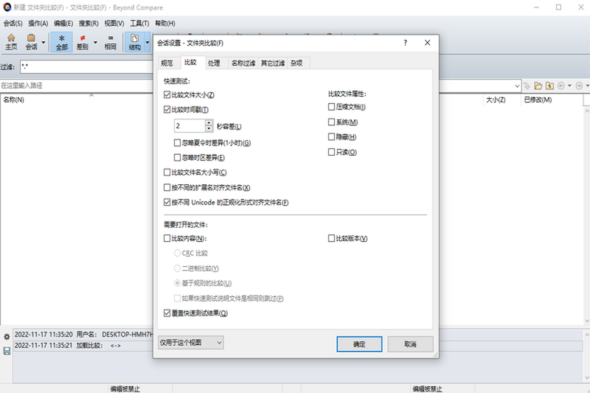
Task: Increase the 秒容差 spinner value
Action: click(x=209, y=123)
